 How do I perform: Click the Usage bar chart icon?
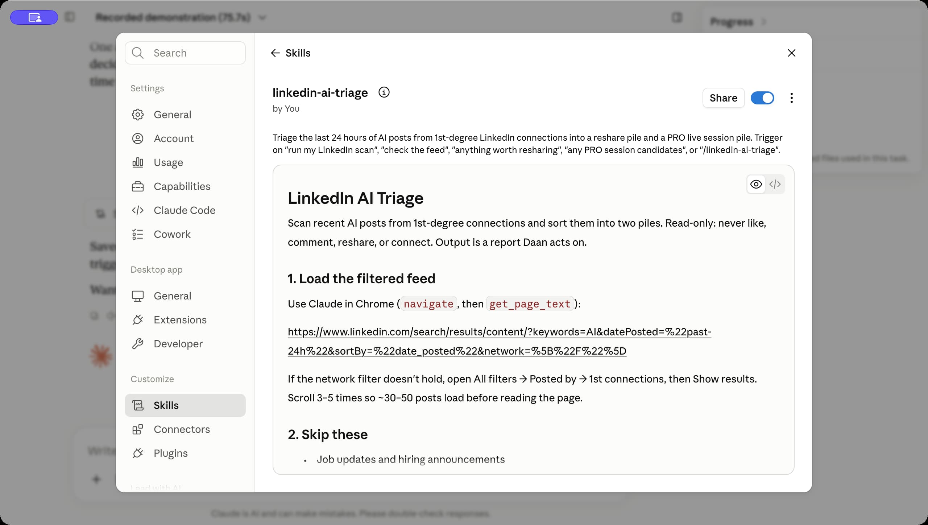click(138, 162)
